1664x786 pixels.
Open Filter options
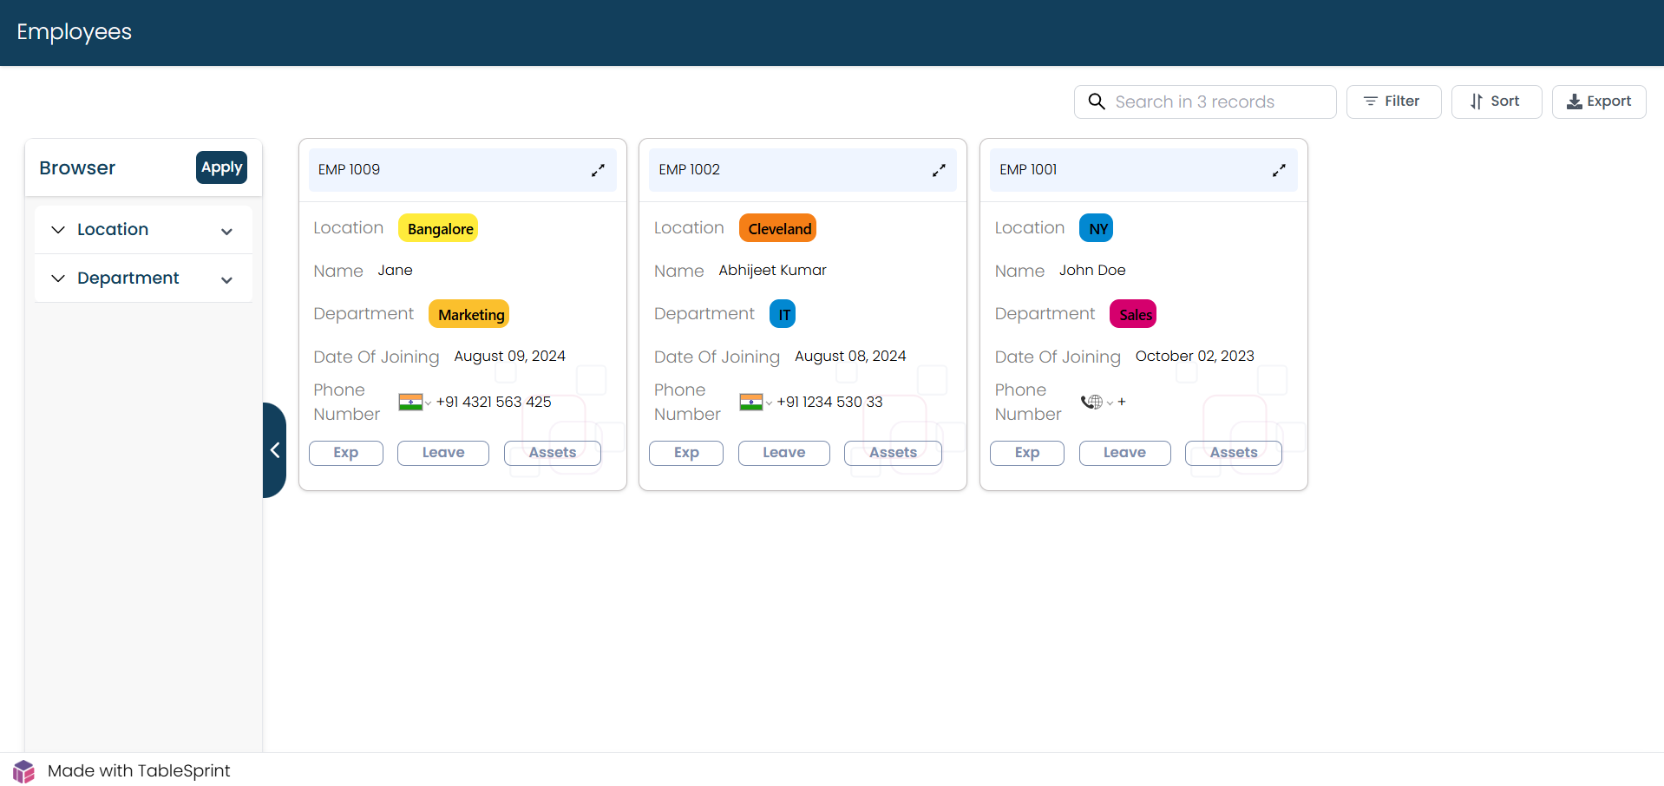coord(1393,102)
